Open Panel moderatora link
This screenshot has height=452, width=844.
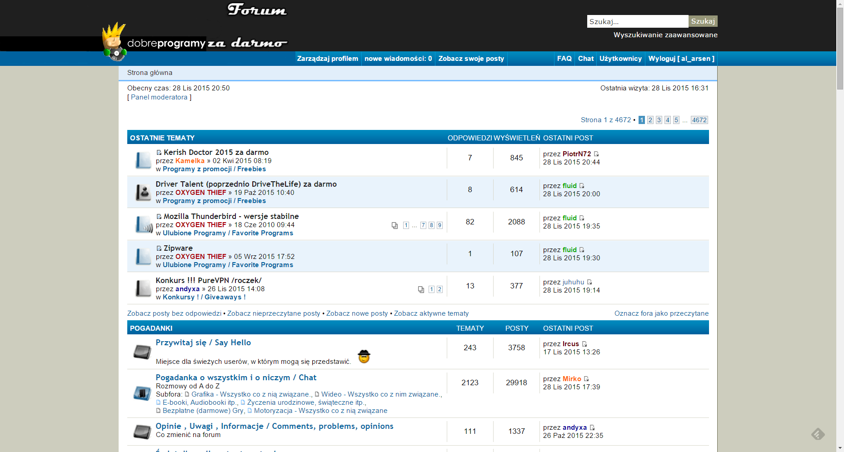pos(159,97)
